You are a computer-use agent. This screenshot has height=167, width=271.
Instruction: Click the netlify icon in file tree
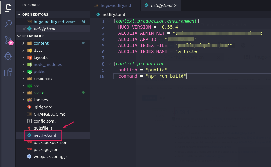click(29, 135)
